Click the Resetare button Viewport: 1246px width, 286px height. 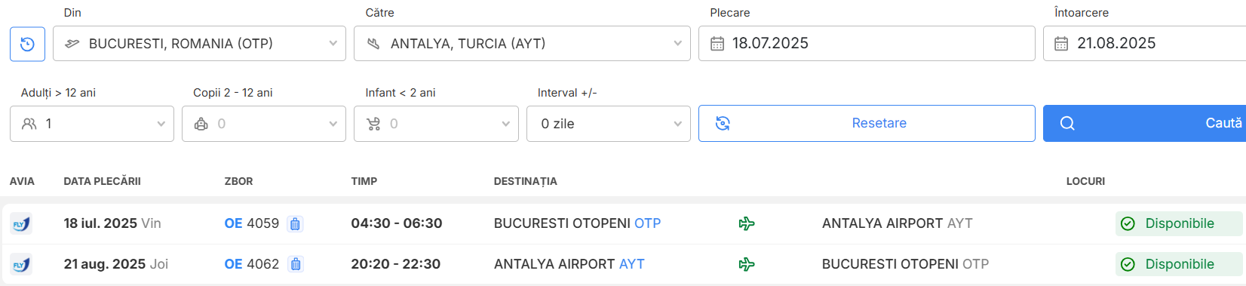pyautogui.click(x=867, y=124)
